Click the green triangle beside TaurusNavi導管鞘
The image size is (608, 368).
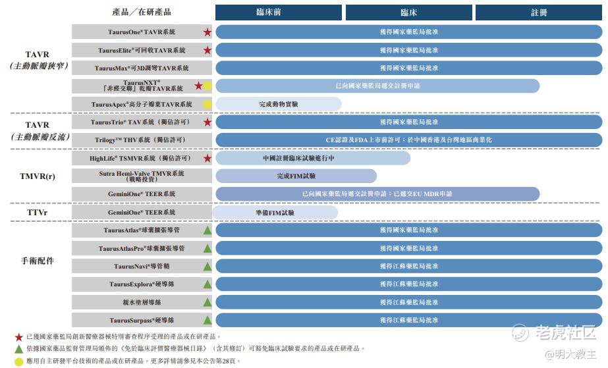[x=207, y=267]
